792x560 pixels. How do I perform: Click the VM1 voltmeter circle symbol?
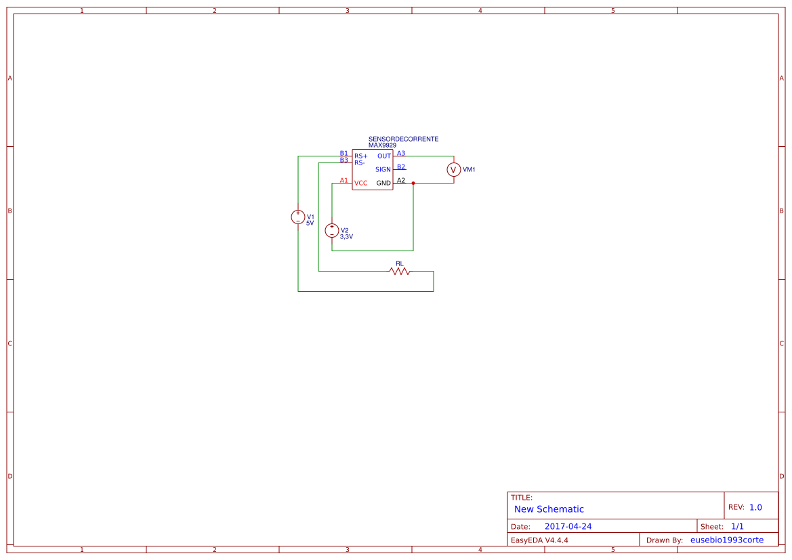click(453, 169)
